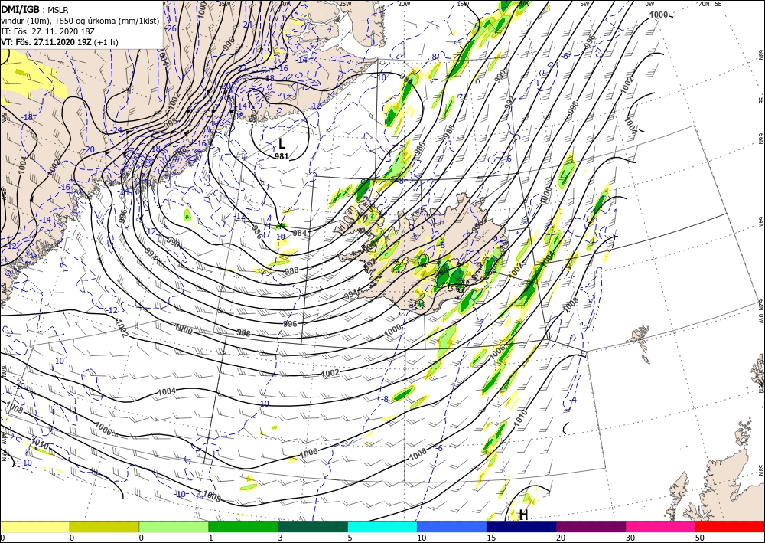Image resolution: width=765 pixels, height=543 pixels.
Task: Click the '25W' longitude label
Action: [345, 4]
